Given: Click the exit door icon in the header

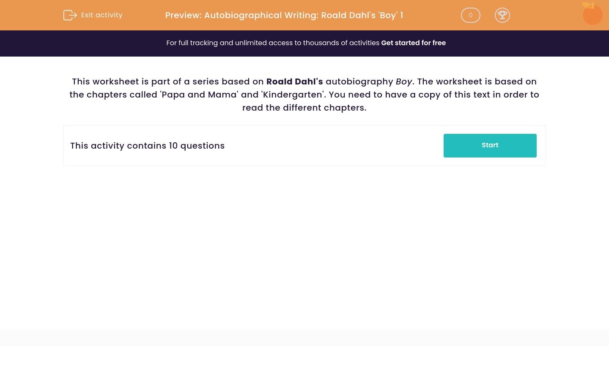Looking at the screenshot, I should [x=70, y=15].
